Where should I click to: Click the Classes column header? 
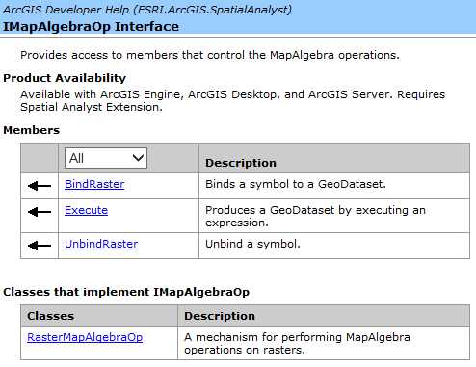click(50, 316)
